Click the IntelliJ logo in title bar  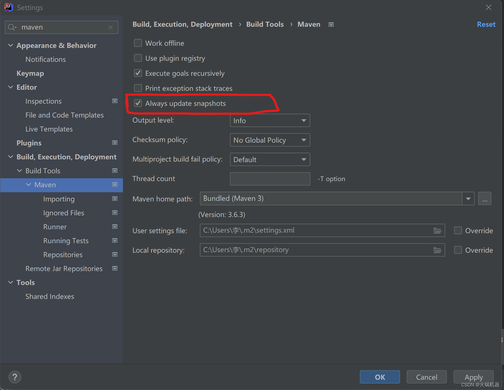8,7
